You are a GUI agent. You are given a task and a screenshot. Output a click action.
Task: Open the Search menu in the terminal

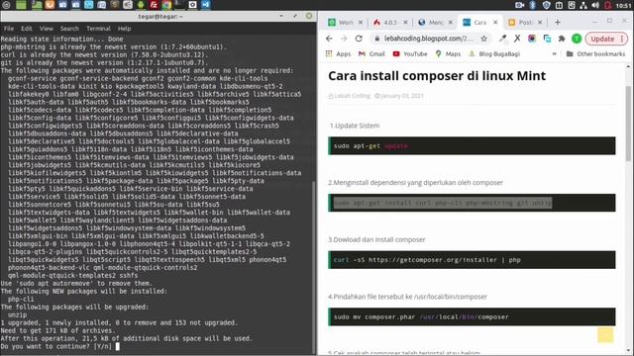(x=69, y=29)
